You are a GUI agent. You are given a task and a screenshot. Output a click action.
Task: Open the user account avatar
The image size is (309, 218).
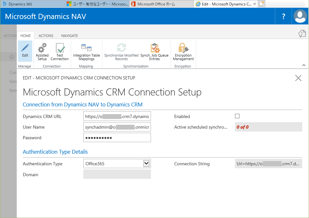pyautogui.click(x=300, y=16)
